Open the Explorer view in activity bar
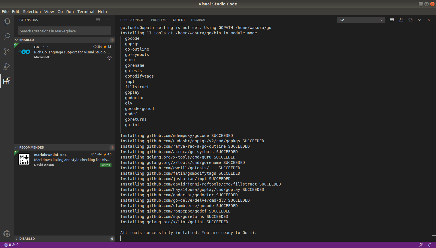The width and height of the screenshot is (436, 248). click(x=7, y=22)
